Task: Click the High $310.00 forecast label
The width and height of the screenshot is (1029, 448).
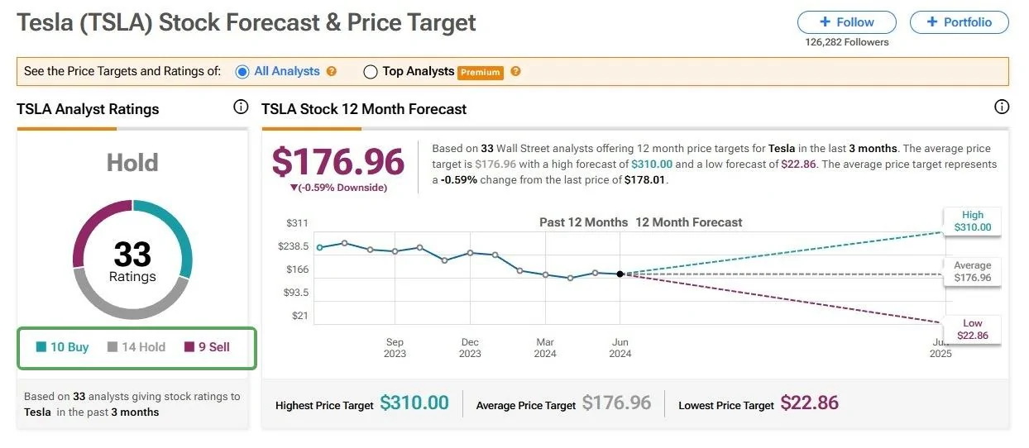Action: 972,222
